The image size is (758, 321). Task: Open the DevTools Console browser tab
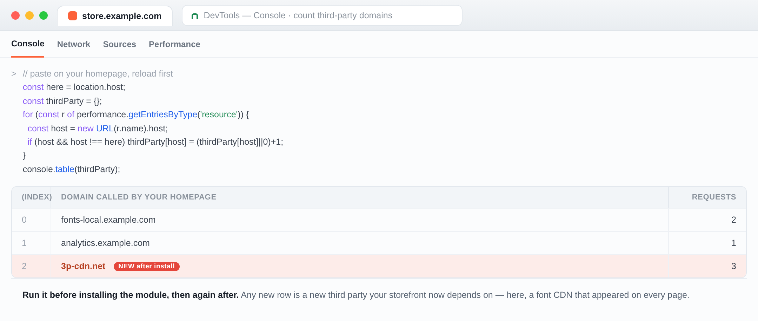[x=322, y=15]
